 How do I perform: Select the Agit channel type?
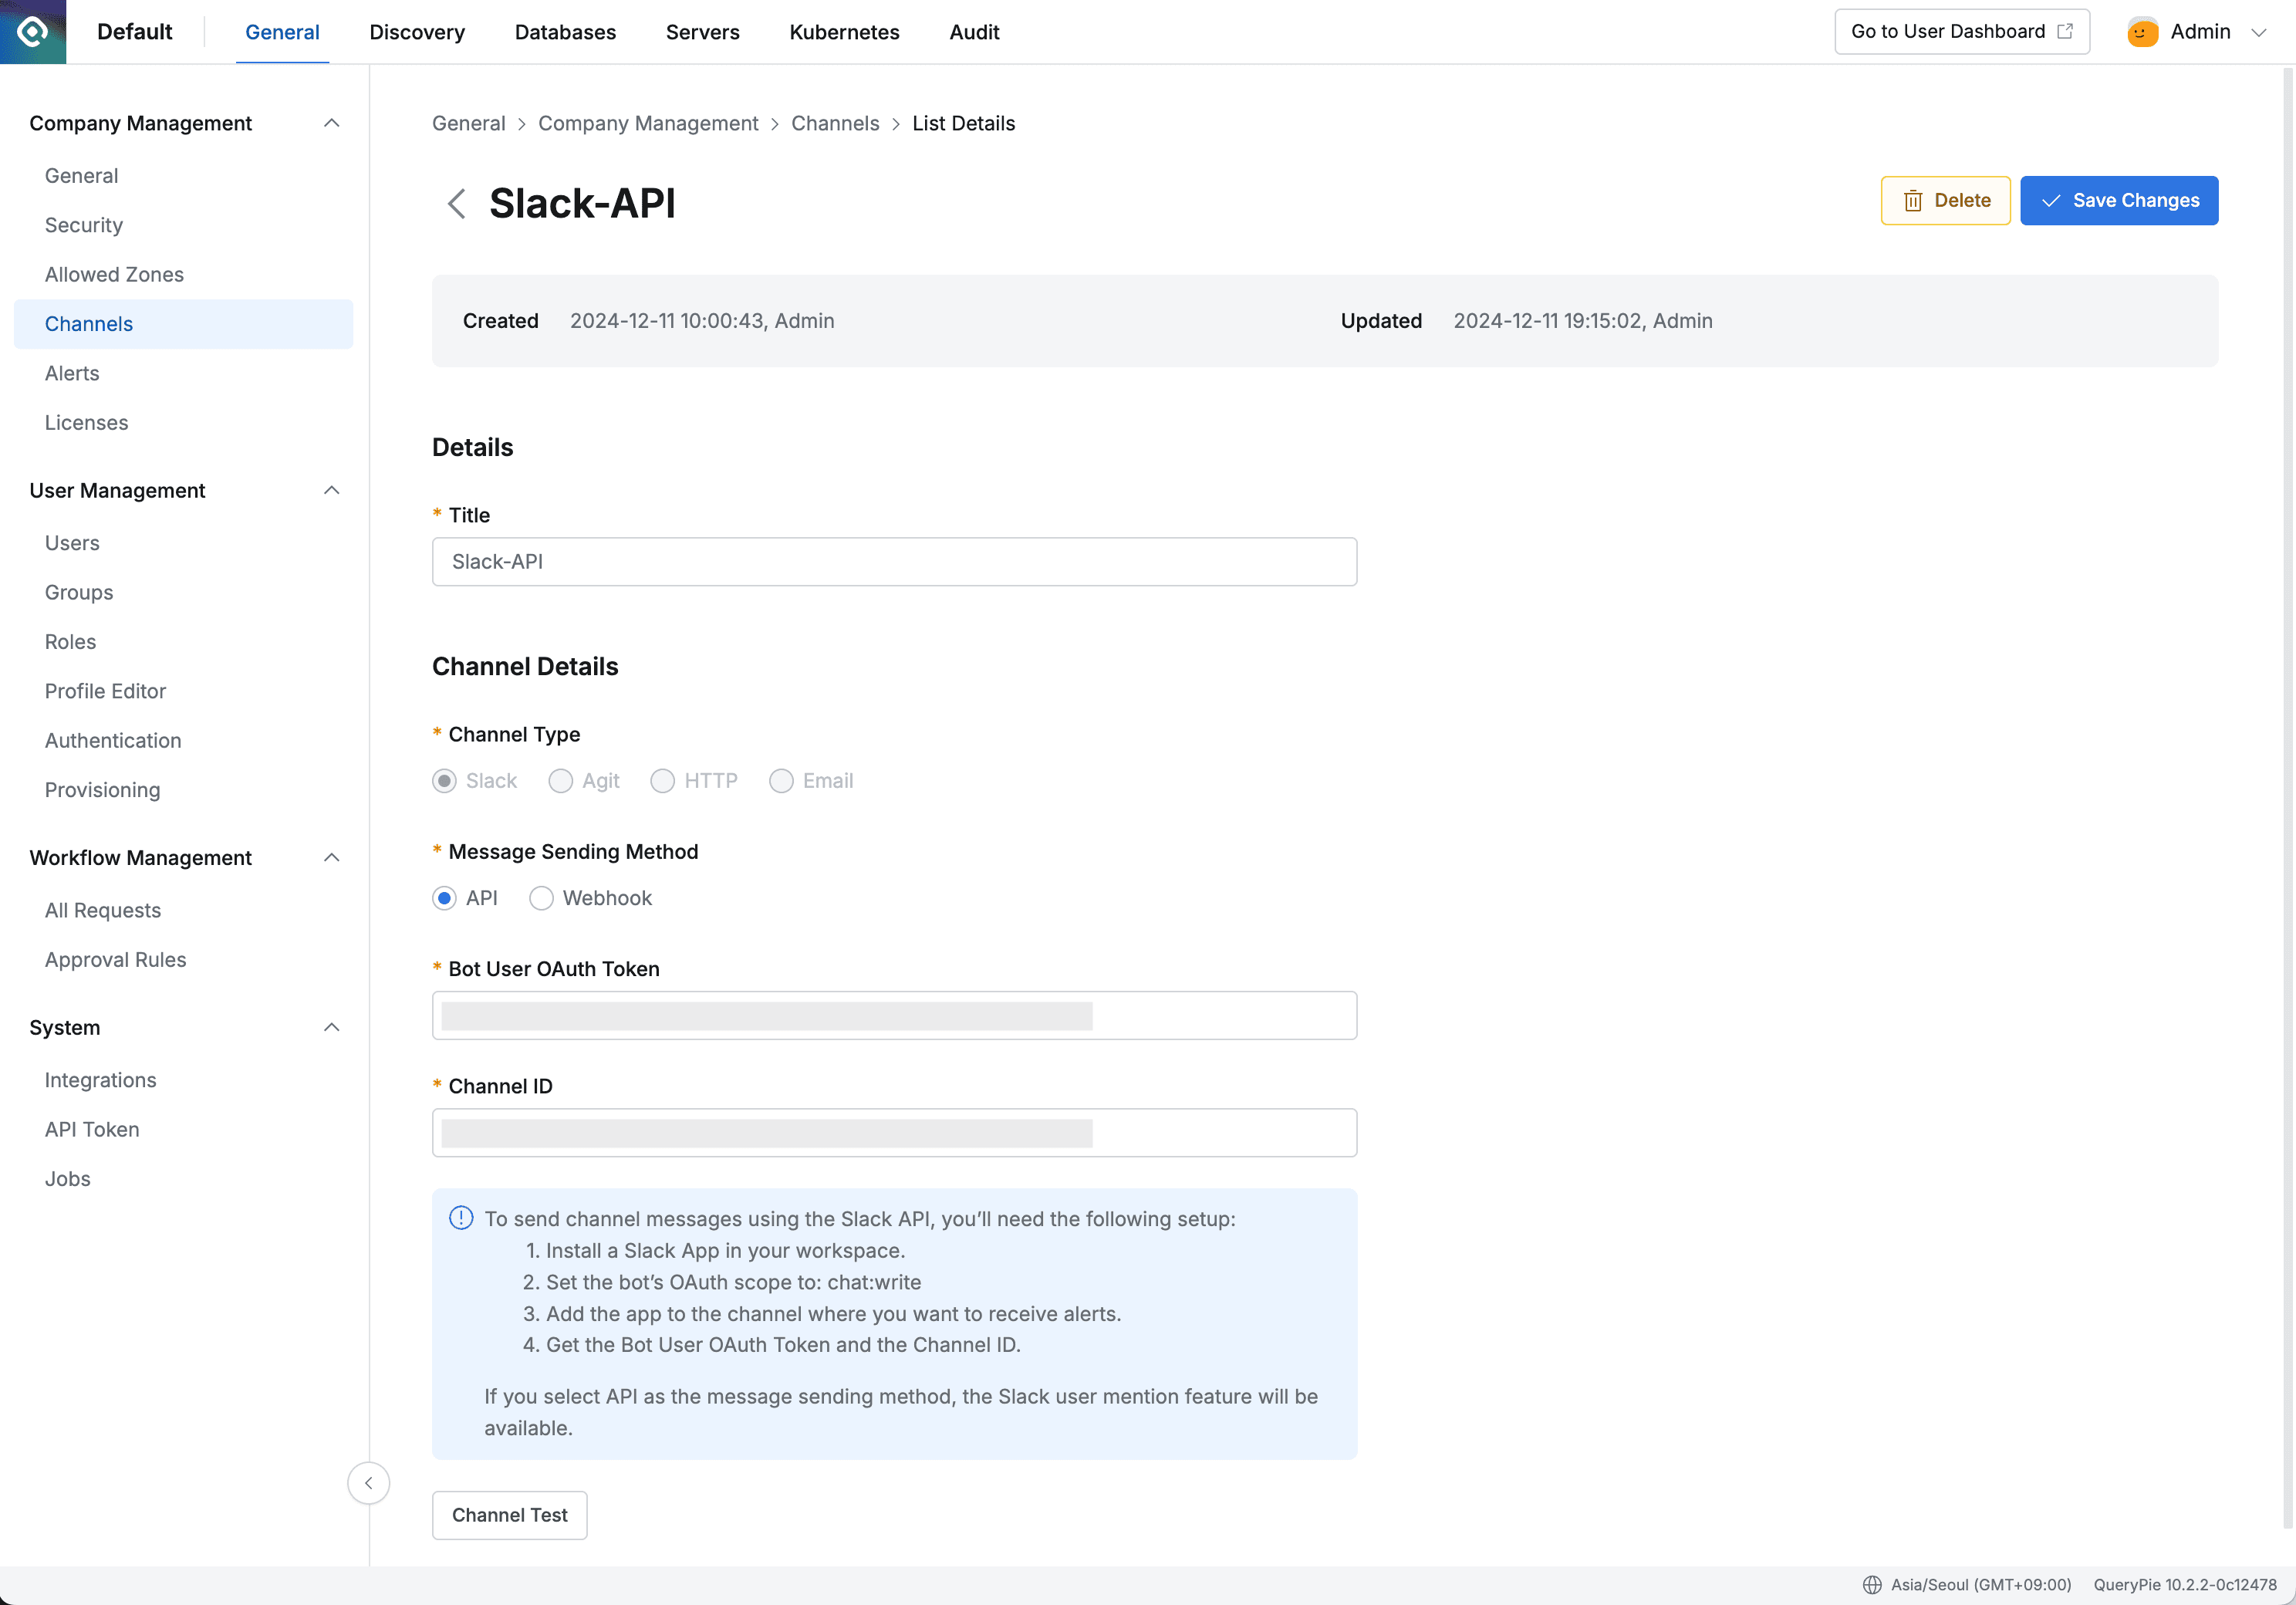pyautogui.click(x=560, y=781)
